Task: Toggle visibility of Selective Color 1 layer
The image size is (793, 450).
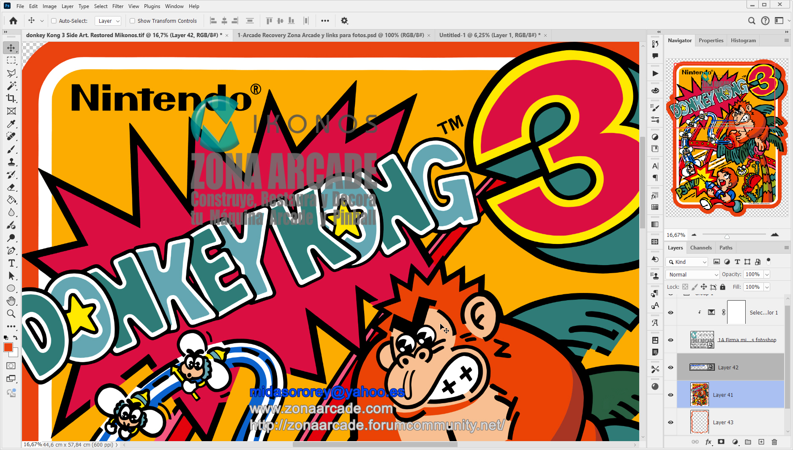Action: click(x=670, y=312)
